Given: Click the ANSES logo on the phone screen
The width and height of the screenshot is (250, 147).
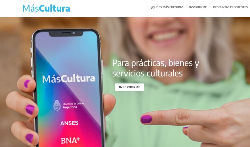Looking at the screenshot, I should click(69, 123).
